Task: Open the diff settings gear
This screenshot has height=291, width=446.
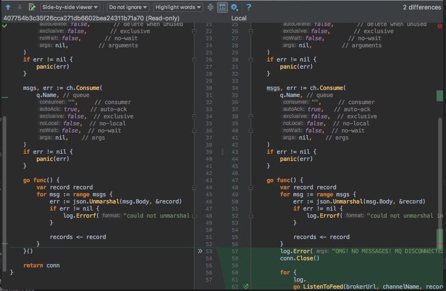Action: (x=233, y=7)
